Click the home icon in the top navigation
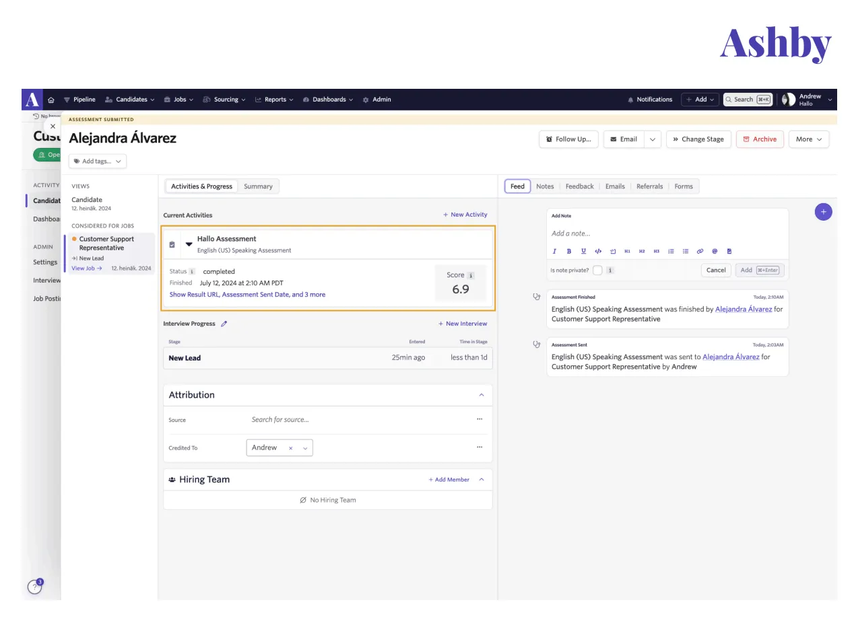 [x=51, y=100]
